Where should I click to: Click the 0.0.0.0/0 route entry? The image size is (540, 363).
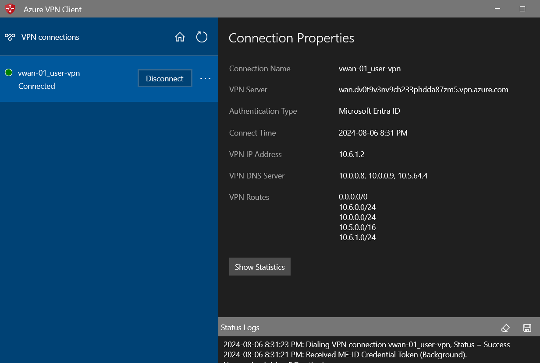(x=353, y=197)
